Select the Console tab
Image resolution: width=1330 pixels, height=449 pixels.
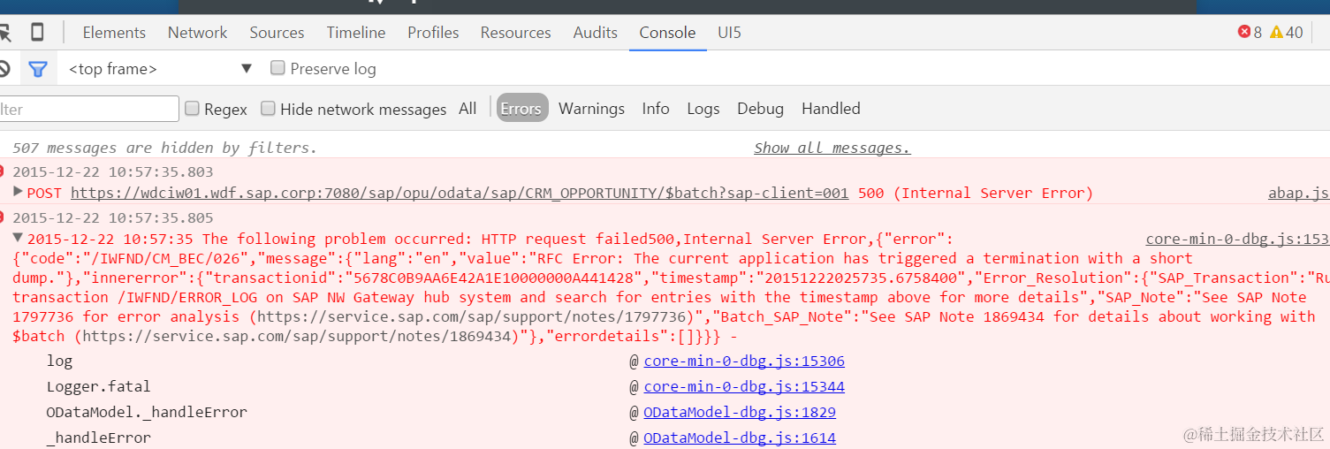click(x=667, y=33)
